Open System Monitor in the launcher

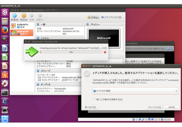click(5, 119)
